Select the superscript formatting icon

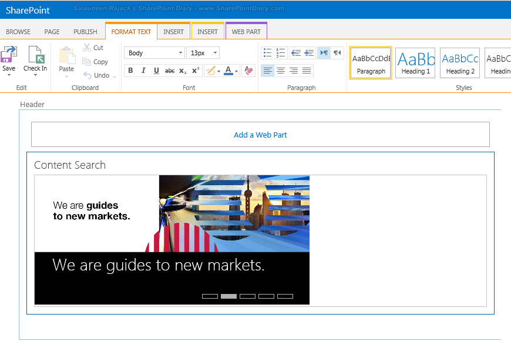(x=194, y=70)
